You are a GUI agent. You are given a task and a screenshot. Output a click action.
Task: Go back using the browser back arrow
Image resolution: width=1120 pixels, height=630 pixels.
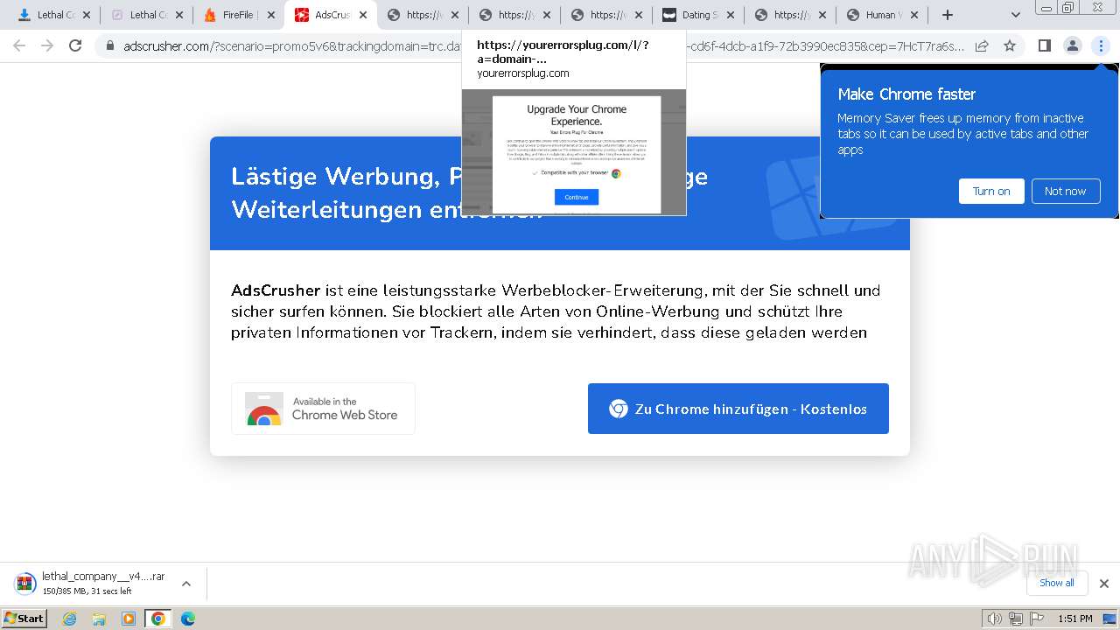click(19, 45)
